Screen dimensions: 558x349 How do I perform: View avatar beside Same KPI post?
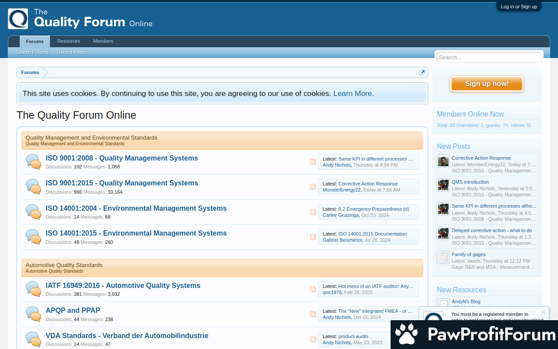click(443, 209)
